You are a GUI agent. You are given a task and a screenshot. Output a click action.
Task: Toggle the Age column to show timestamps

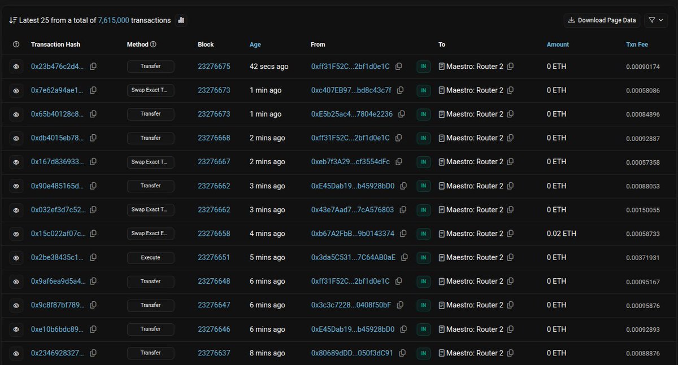[255, 44]
